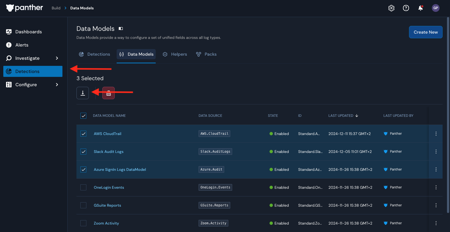The image size is (450, 232).
Task: Open the help question mark icon
Action: point(406,8)
